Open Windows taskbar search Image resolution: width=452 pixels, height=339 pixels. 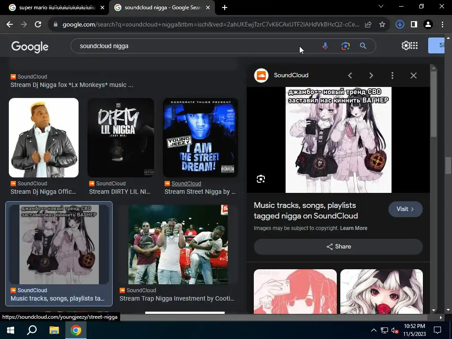tap(32, 330)
